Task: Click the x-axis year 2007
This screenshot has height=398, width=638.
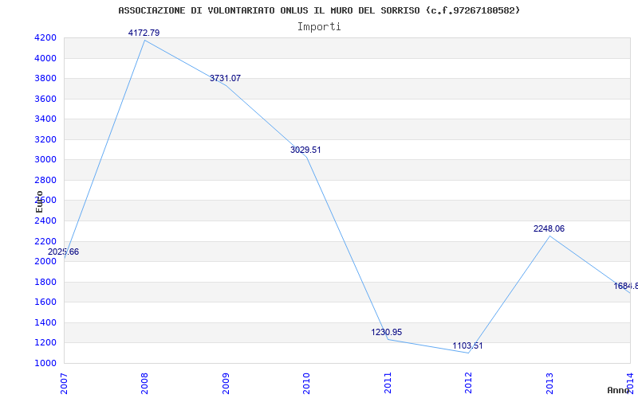Action: point(64,383)
